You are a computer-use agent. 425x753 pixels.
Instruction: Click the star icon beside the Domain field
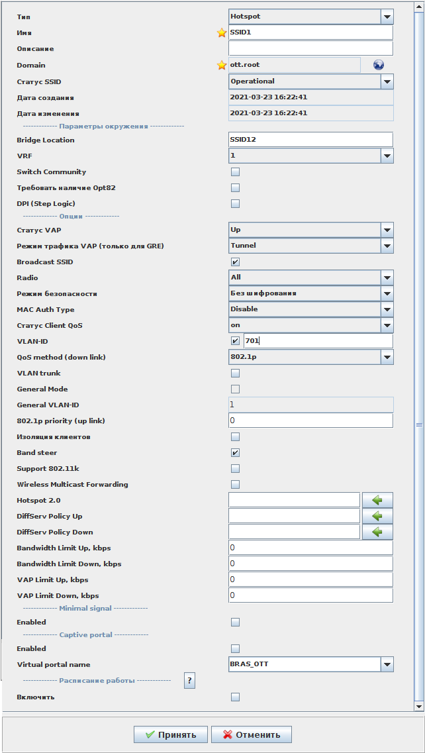[222, 65]
